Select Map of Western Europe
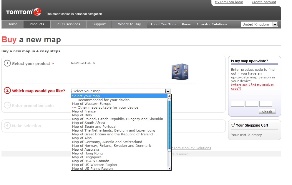Viewport: 292px width, 185px height. tap(120, 104)
